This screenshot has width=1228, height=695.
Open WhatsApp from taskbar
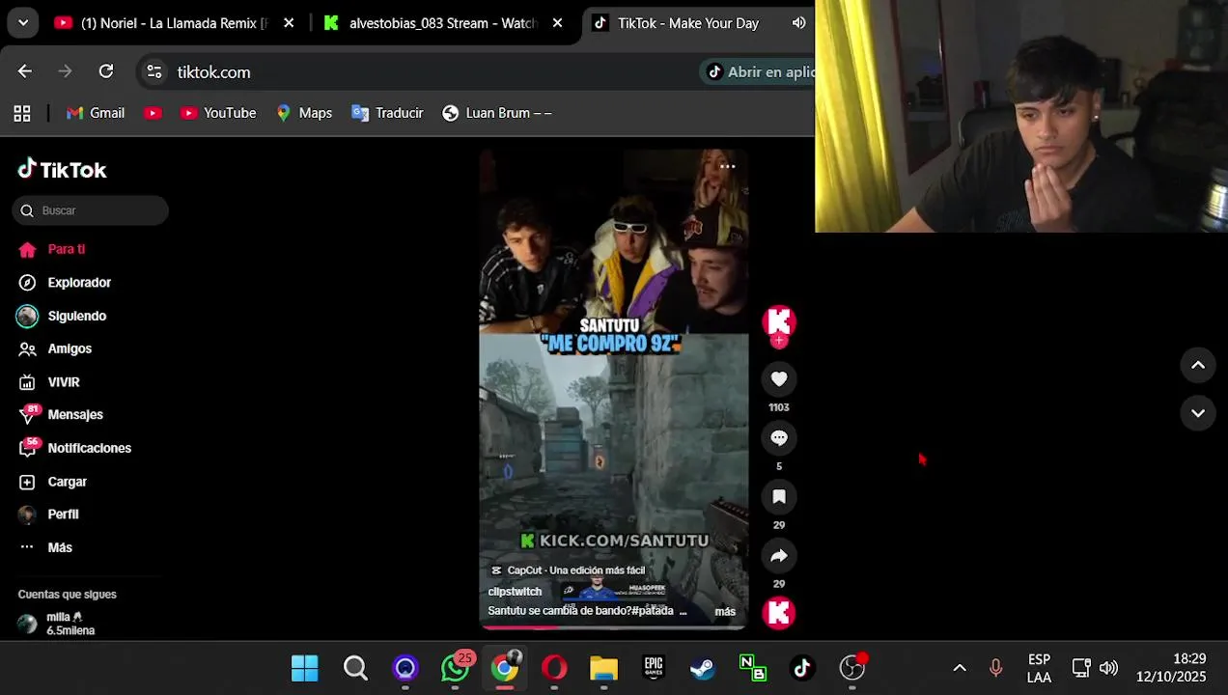456,668
